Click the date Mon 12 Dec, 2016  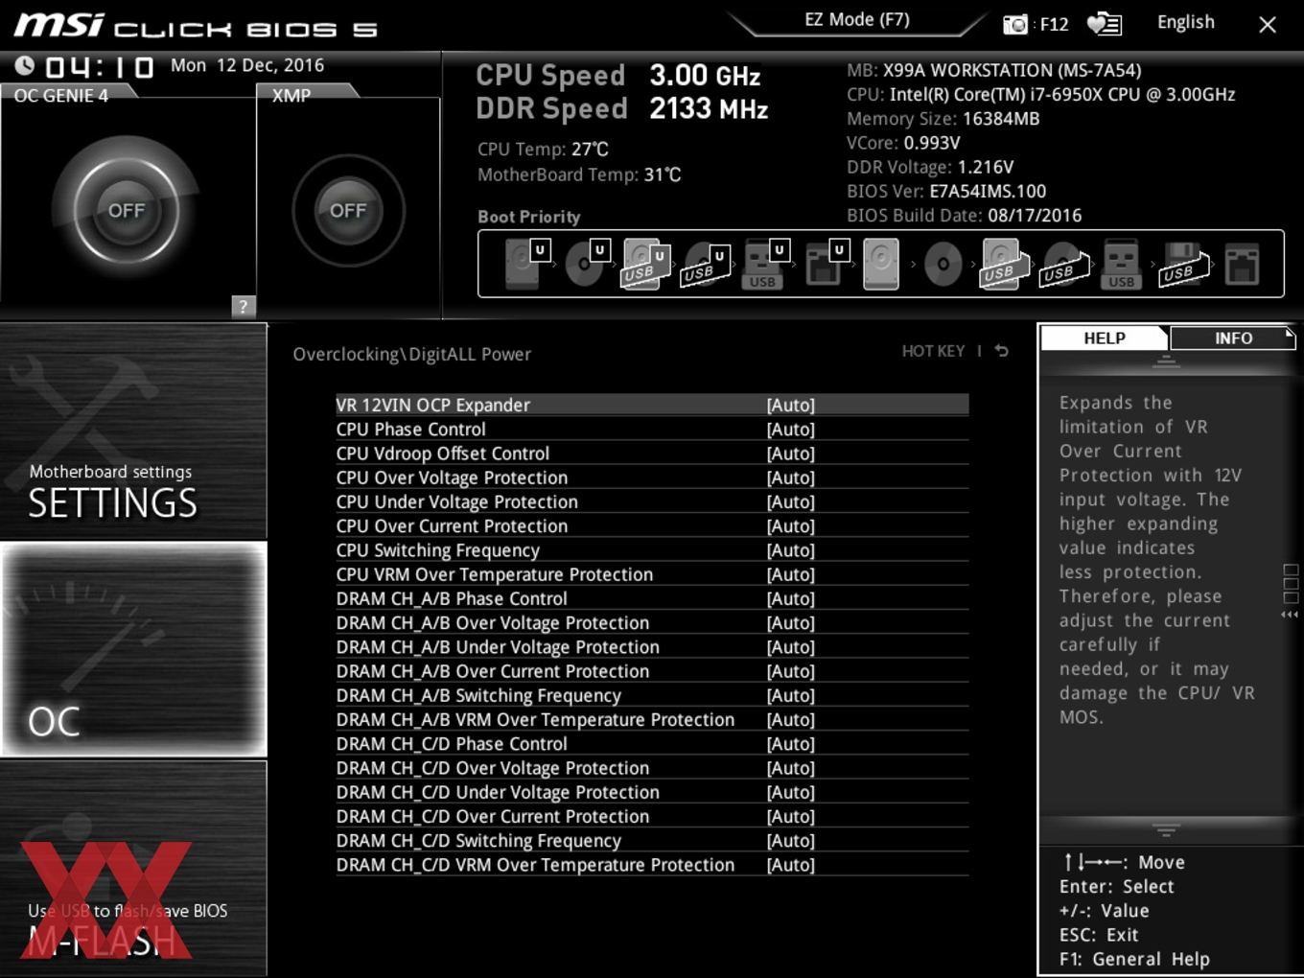(x=247, y=65)
